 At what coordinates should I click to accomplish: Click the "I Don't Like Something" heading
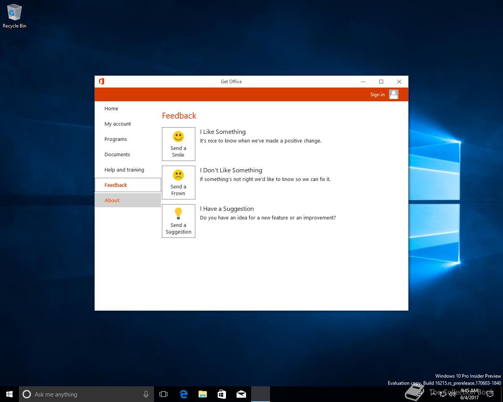click(231, 170)
